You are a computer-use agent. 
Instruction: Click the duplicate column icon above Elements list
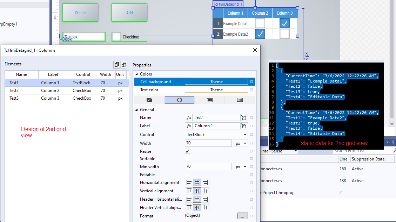point(117,64)
